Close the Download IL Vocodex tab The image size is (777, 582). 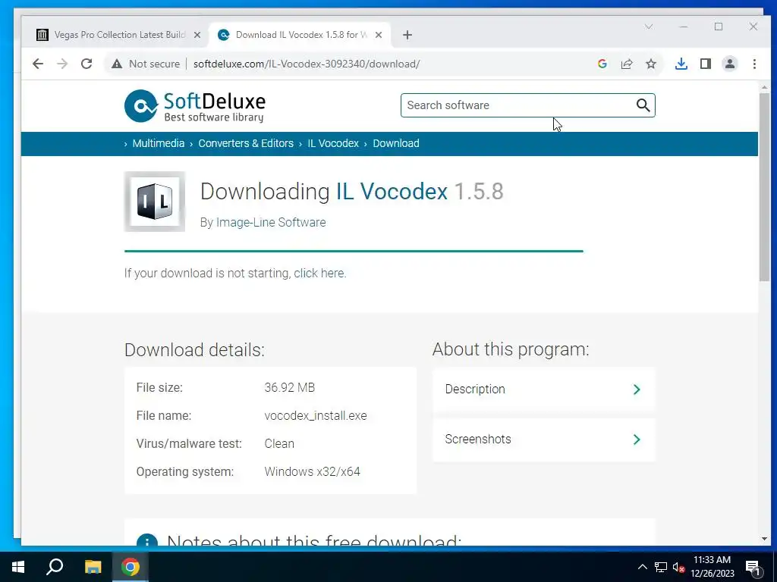tap(379, 35)
